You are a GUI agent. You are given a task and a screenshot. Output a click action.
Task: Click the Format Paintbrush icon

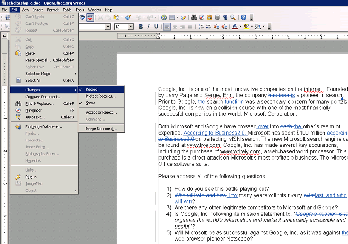point(128,17)
